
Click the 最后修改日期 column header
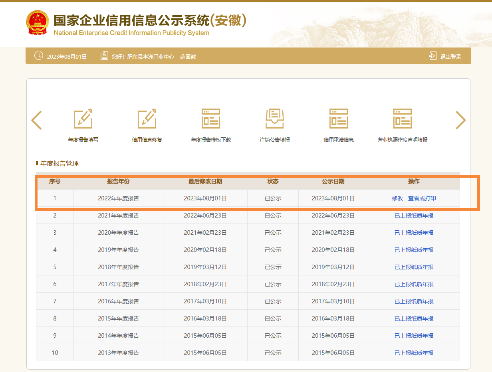click(205, 181)
